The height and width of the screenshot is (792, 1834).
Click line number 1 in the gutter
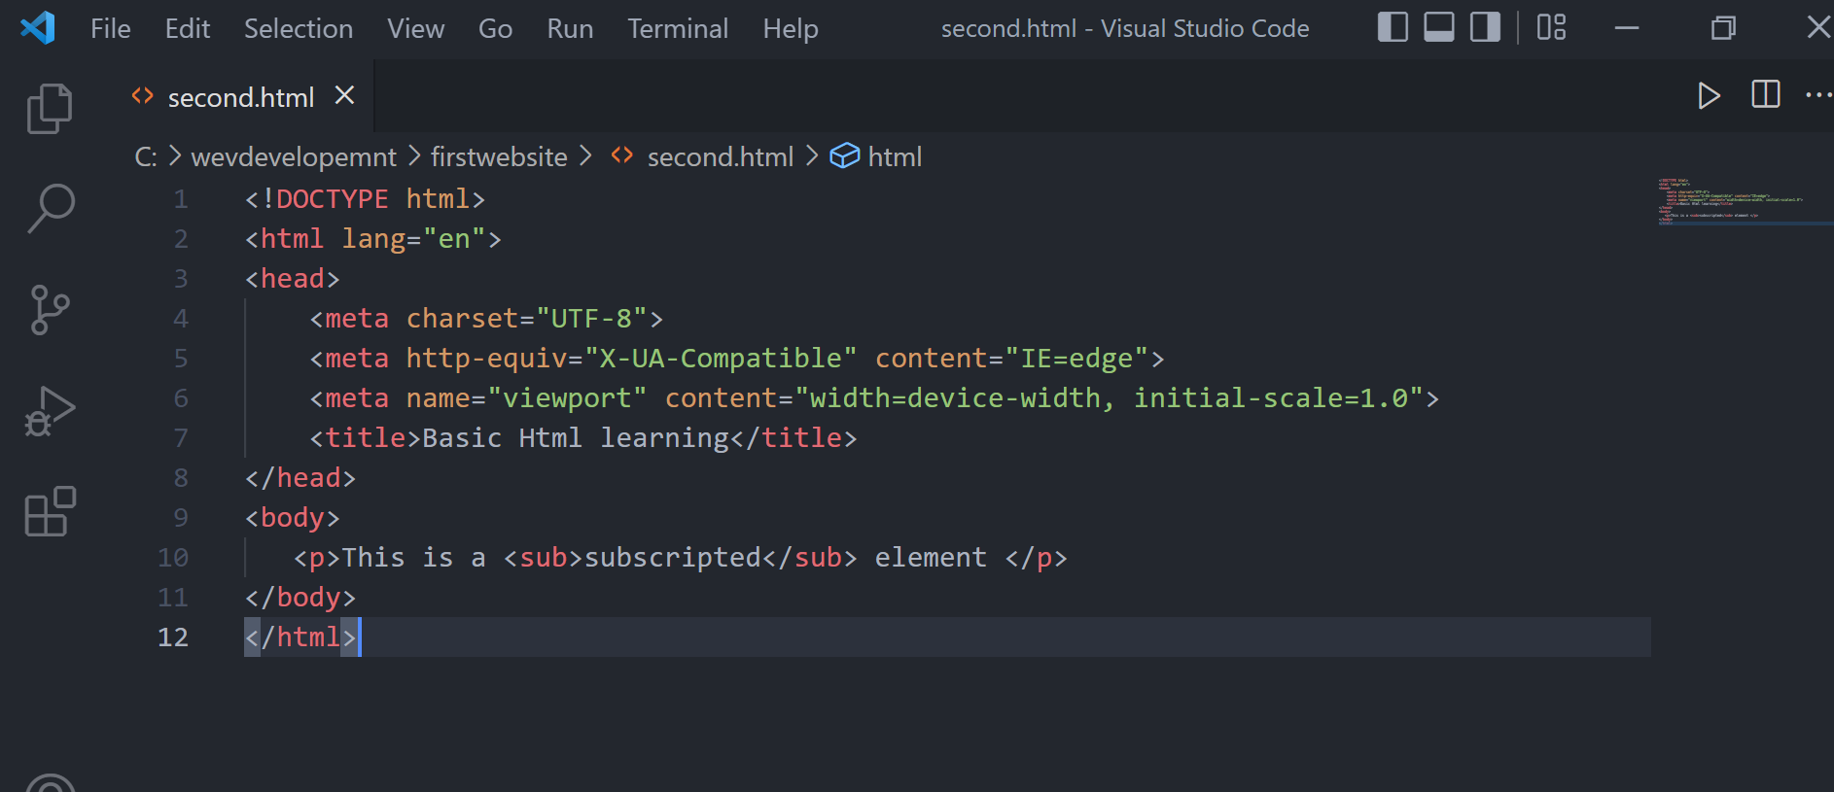[181, 198]
